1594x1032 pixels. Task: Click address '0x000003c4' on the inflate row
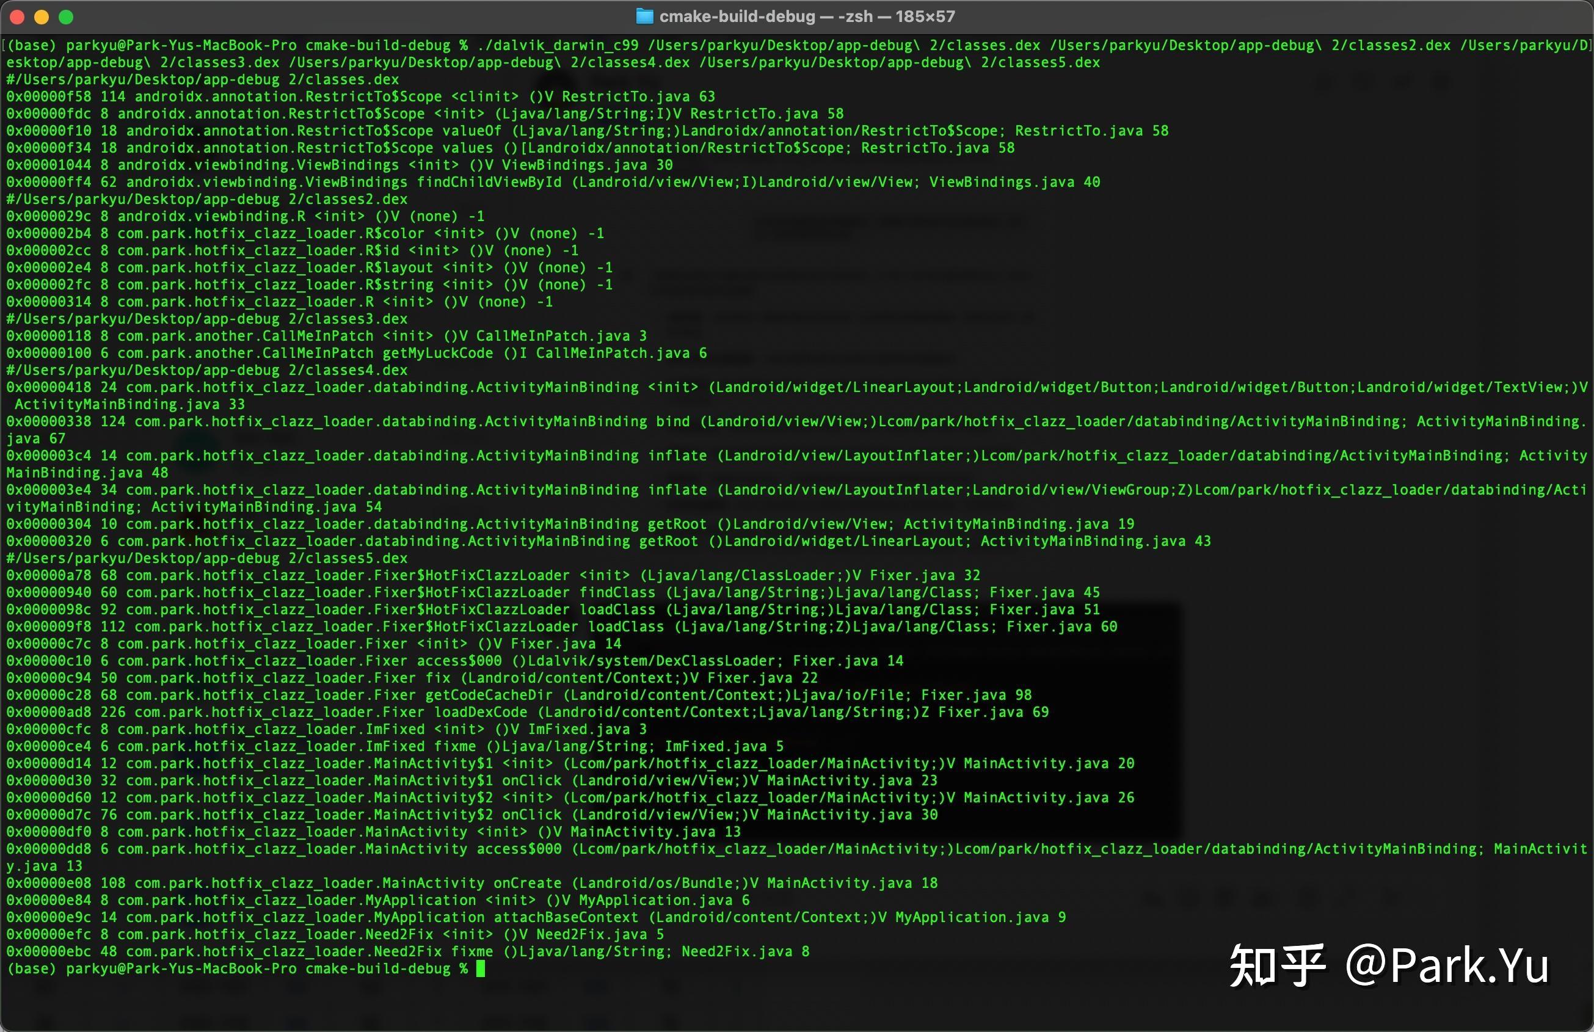[49, 456]
